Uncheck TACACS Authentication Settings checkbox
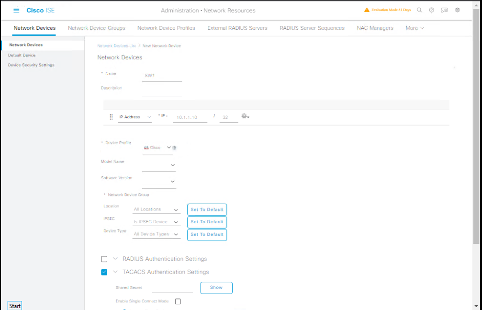Viewport: 482px width, 310px height. point(104,272)
